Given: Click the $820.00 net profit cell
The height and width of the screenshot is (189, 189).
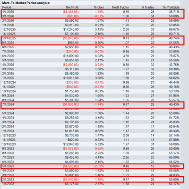Looking at the screenshot, I should (73, 140).
